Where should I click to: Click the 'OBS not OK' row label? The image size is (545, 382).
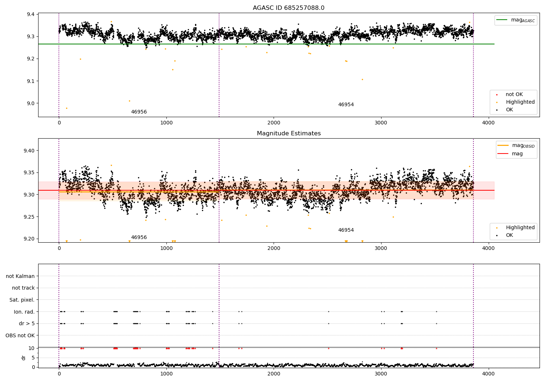[20, 335]
